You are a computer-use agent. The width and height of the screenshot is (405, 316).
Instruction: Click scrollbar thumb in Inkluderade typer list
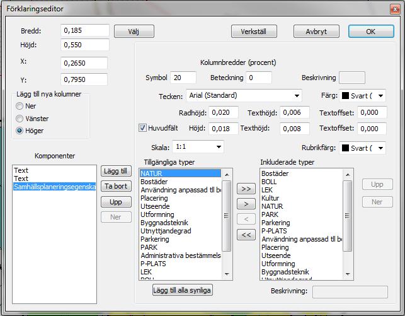point(348,216)
